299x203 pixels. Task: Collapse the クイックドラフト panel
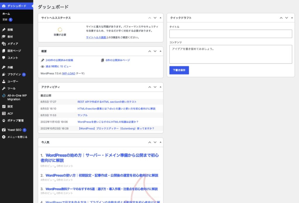[292, 18]
